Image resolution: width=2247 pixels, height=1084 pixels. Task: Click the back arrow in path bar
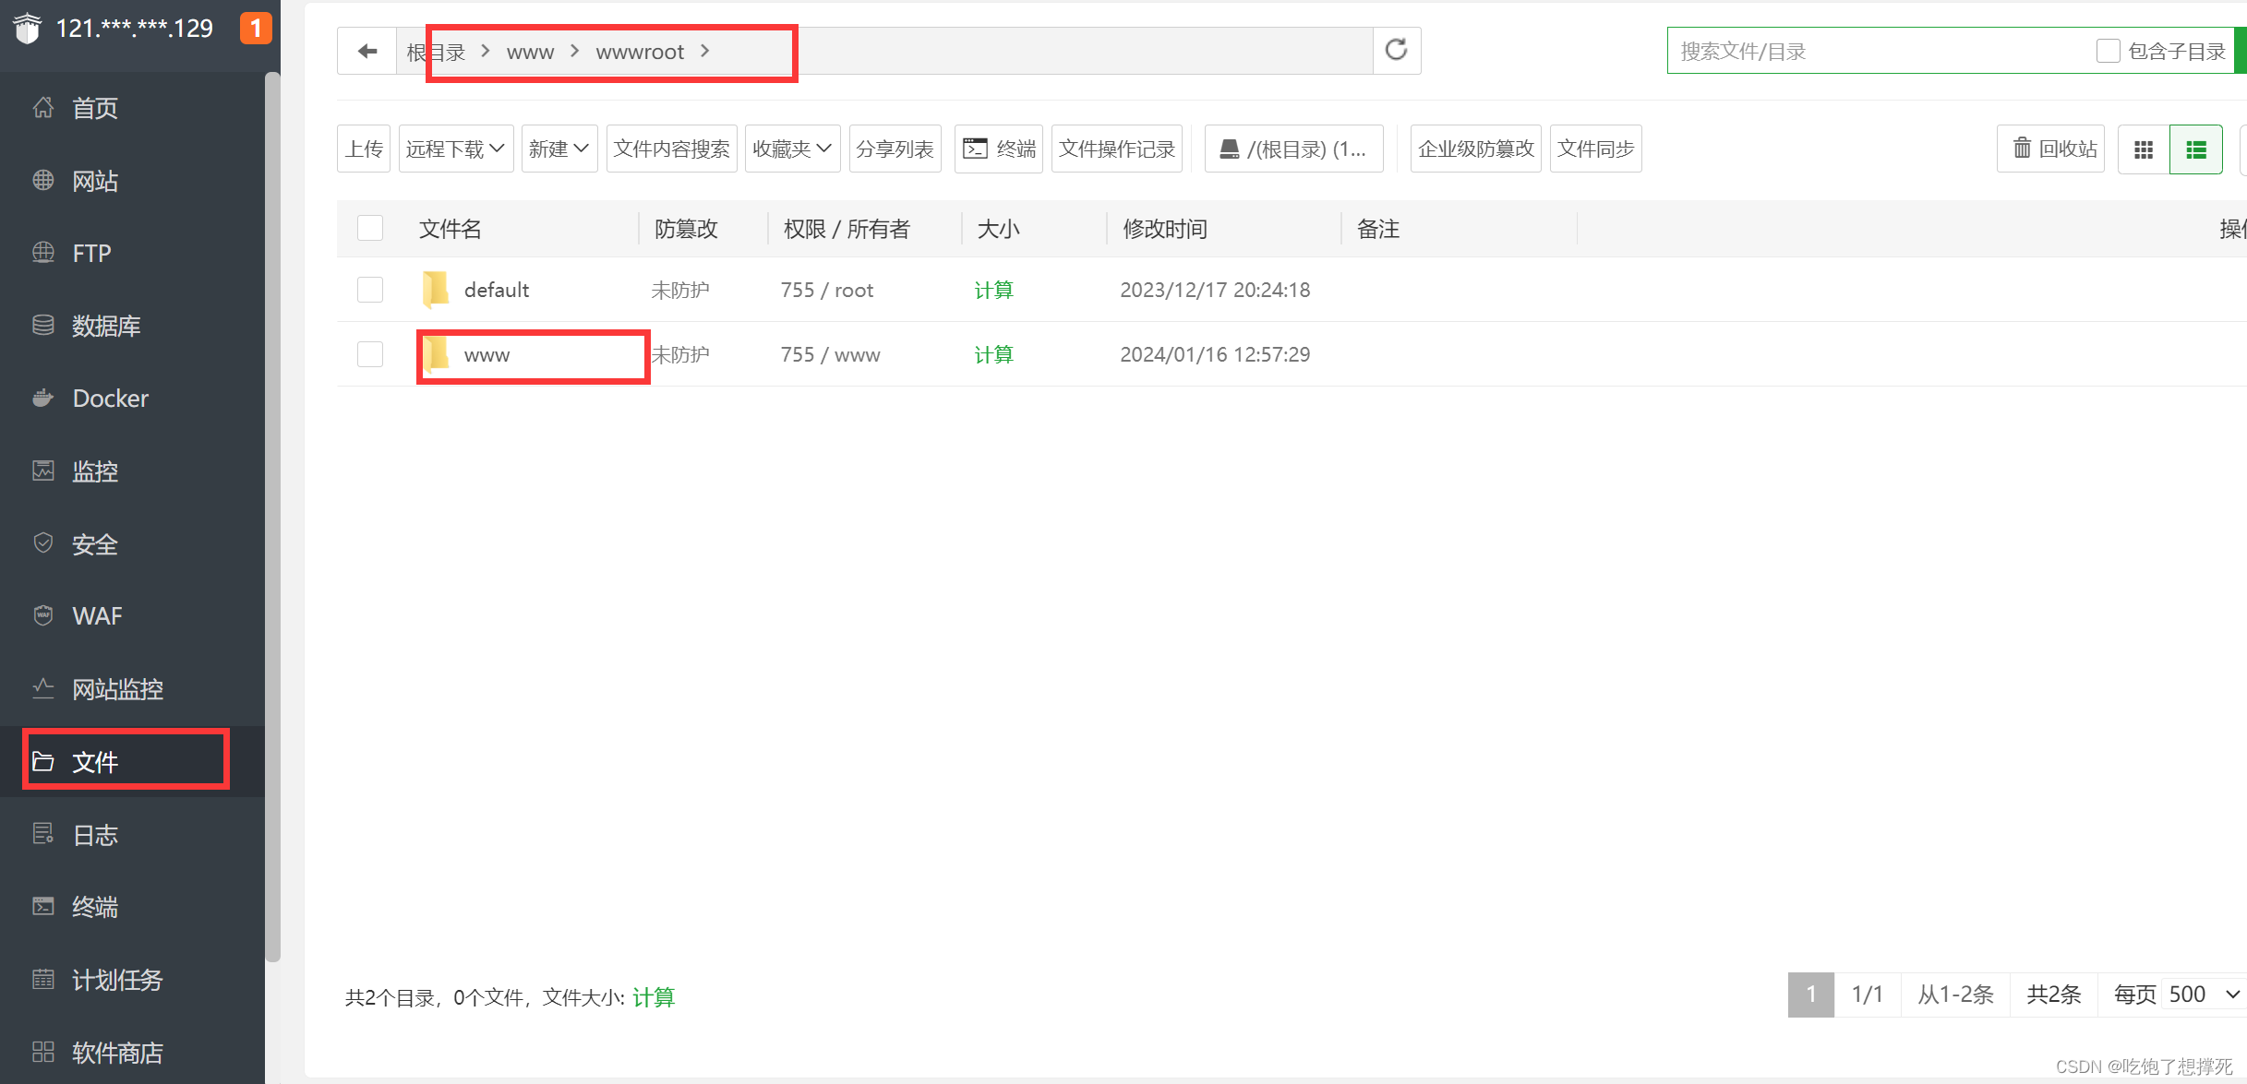367,51
